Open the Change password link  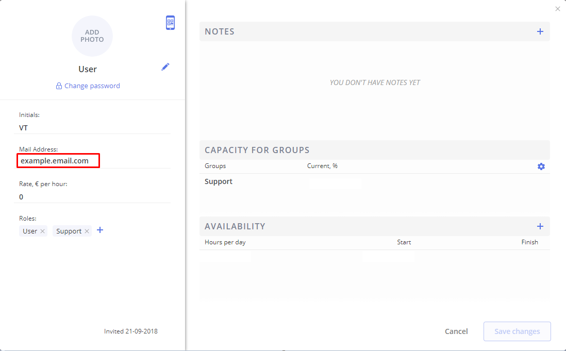(x=92, y=86)
